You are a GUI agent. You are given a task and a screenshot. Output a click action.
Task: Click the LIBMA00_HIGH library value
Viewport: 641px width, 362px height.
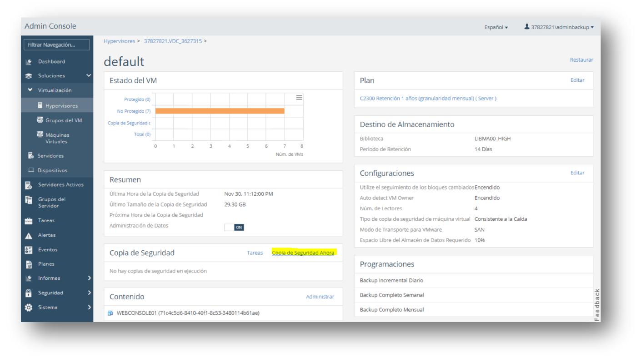493,139
